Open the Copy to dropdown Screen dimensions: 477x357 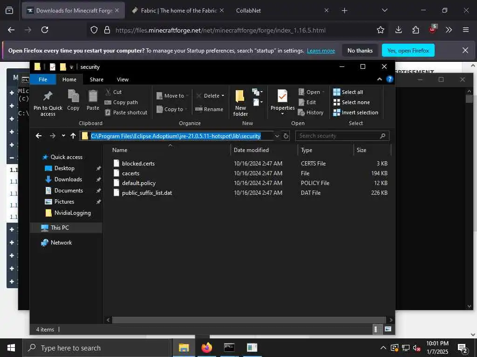pyautogui.click(x=172, y=109)
